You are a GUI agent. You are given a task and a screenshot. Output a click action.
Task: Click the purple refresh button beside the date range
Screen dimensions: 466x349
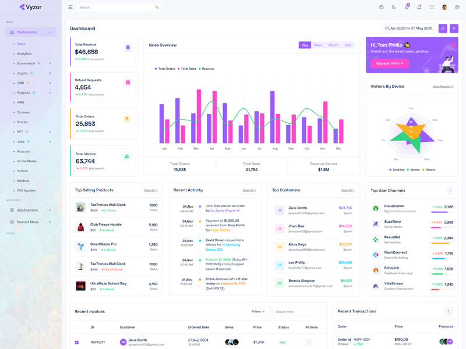[443, 29]
